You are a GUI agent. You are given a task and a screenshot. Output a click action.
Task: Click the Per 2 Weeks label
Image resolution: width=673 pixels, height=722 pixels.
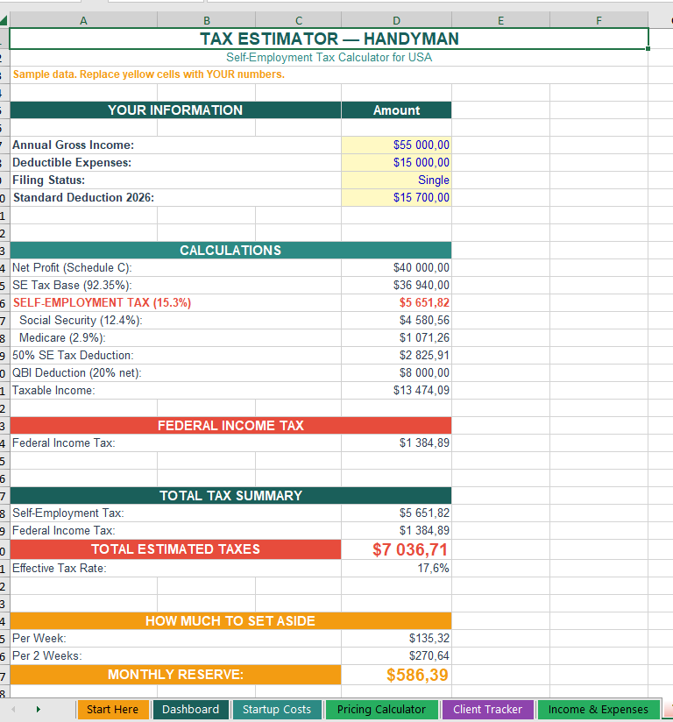coord(47,655)
